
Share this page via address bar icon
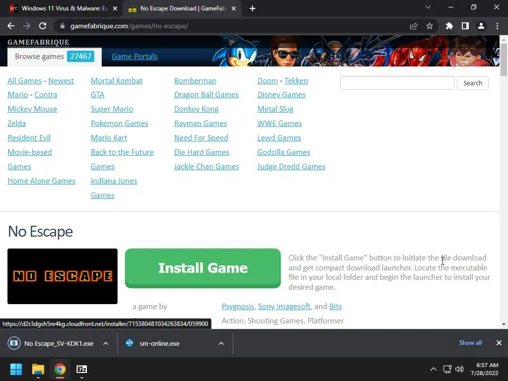coord(414,26)
